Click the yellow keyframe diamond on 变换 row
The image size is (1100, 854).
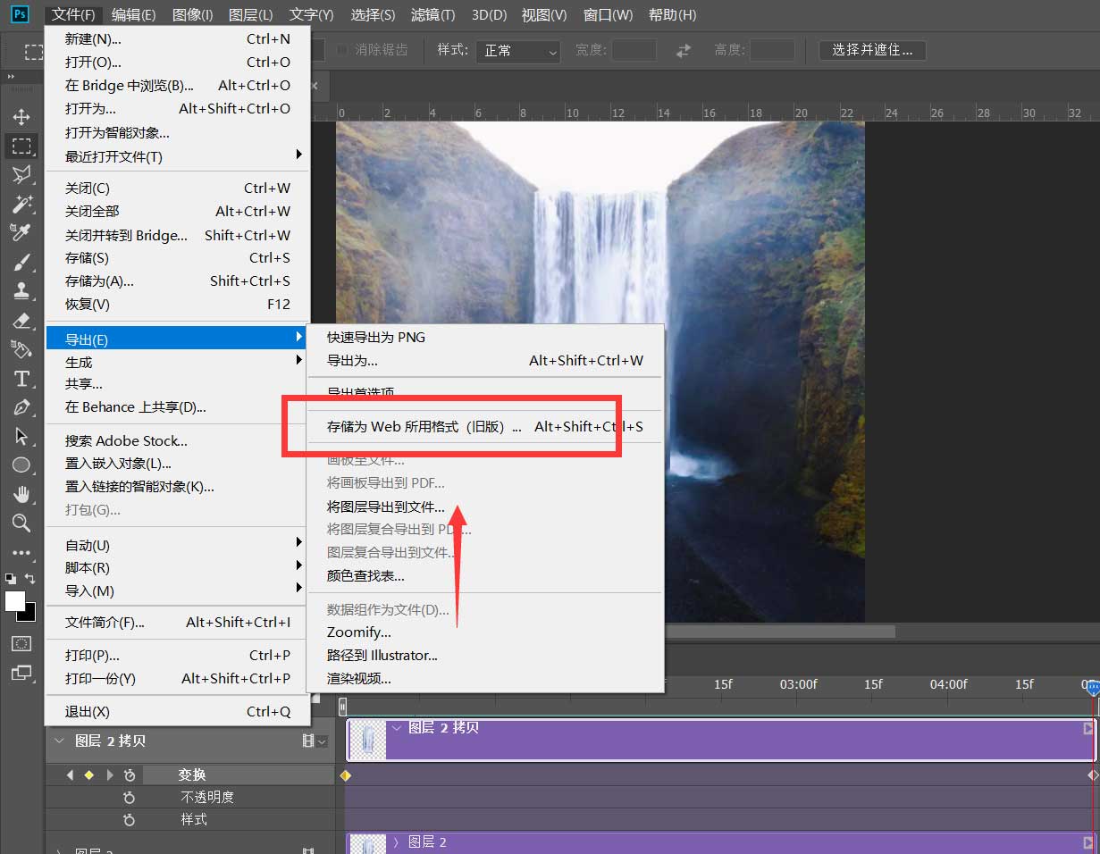tap(345, 775)
